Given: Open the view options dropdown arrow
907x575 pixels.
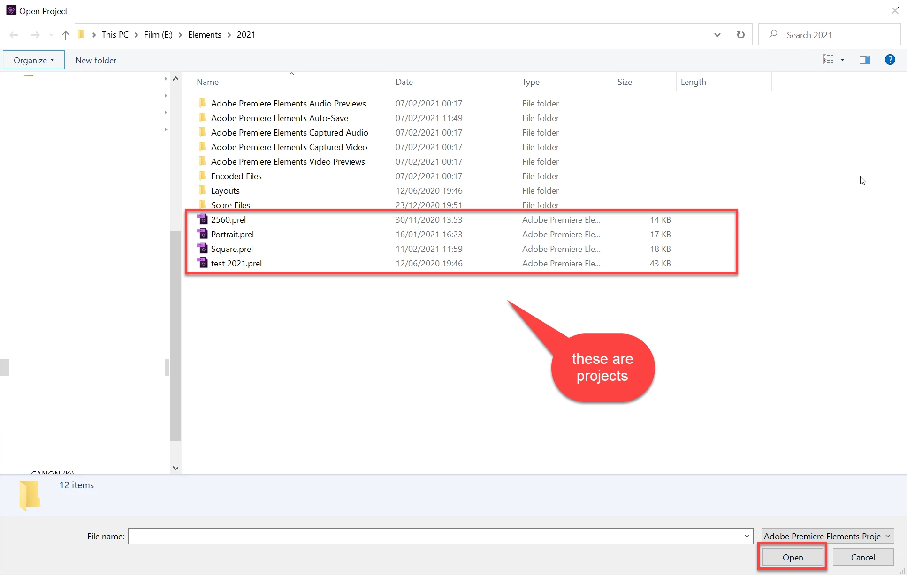Looking at the screenshot, I should click(842, 60).
